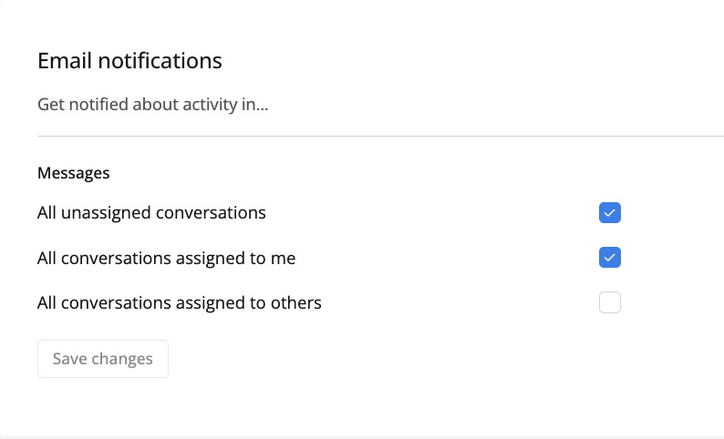Turn on email alerts for others' conversations
The image size is (724, 439).
[x=610, y=302]
